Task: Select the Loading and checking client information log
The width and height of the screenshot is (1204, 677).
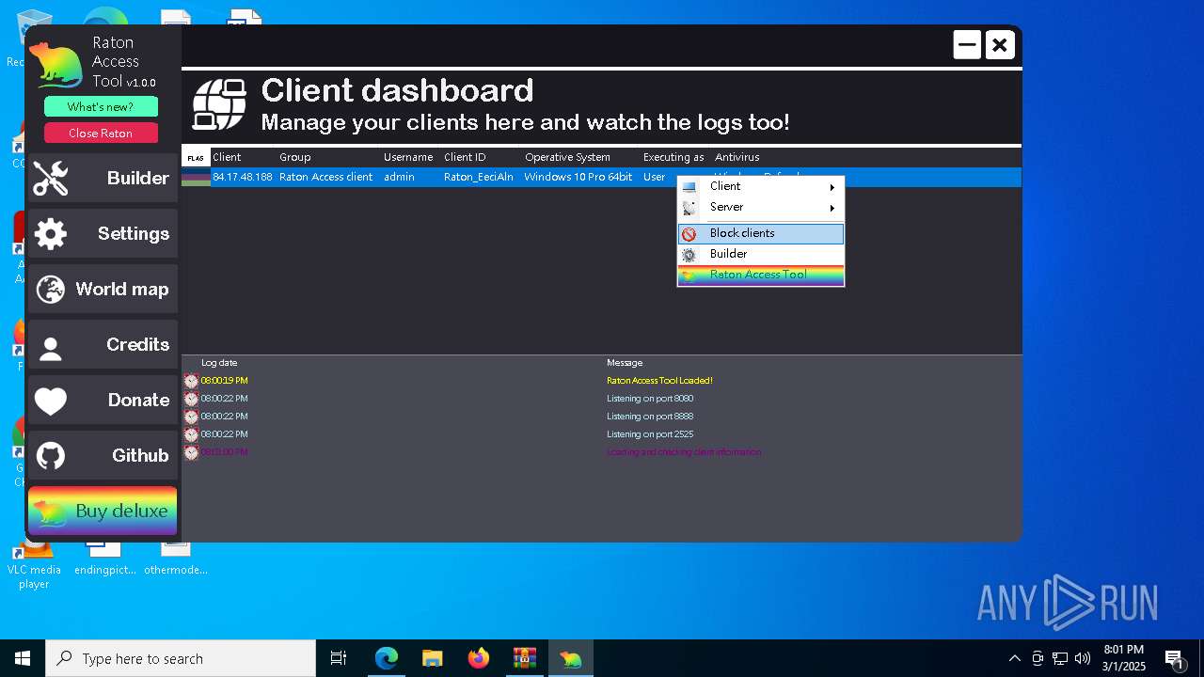Action: click(684, 452)
